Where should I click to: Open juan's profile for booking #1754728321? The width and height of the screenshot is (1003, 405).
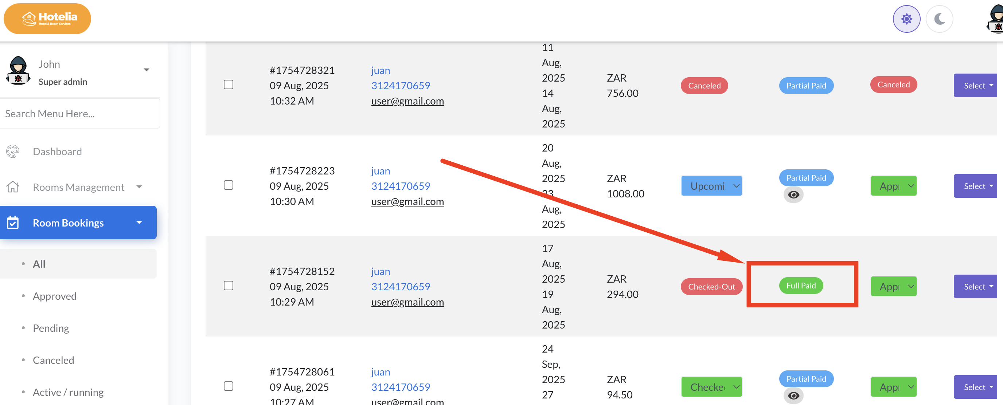[380, 70]
